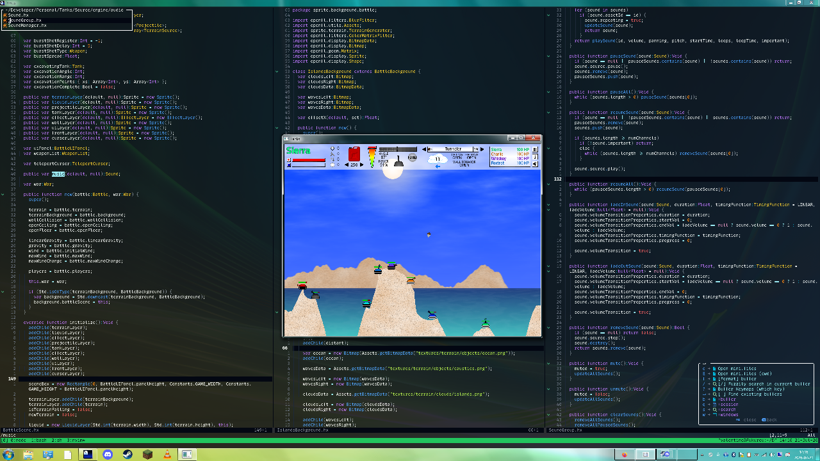Open the Windows Start menu
The image size is (820, 461).
coord(9,454)
